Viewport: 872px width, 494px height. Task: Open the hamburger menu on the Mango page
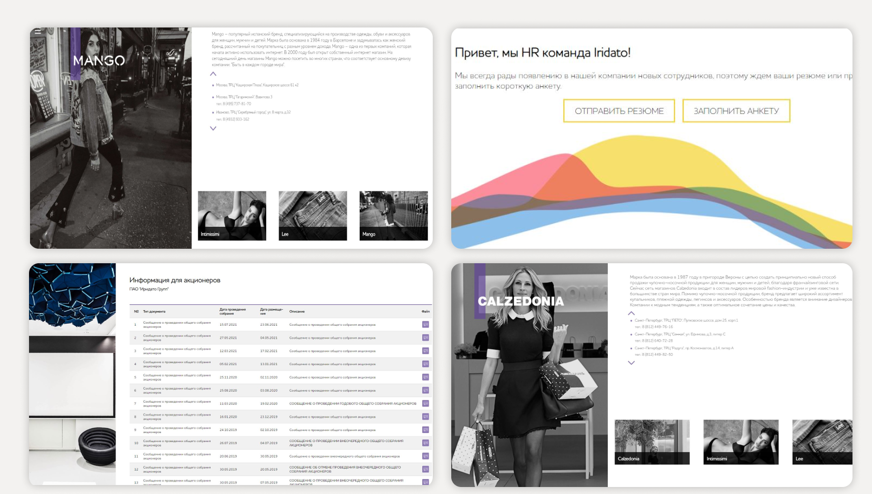click(38, 31)
